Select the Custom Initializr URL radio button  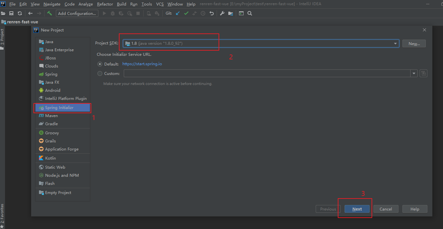point(100,74)
